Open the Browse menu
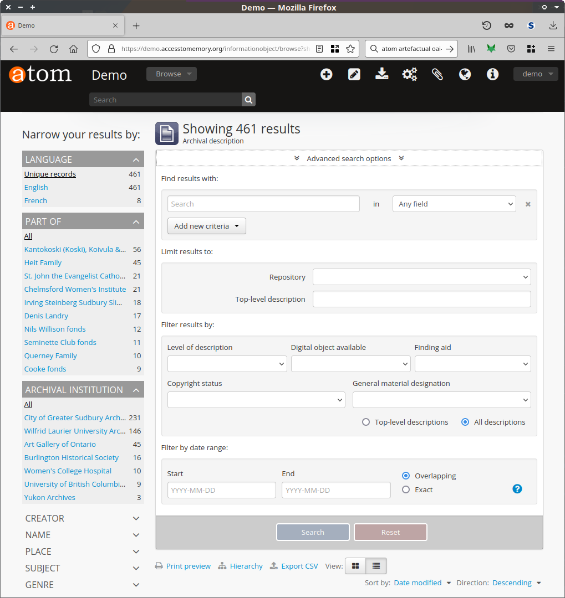This screenshot has width=565, height=598. tap(171, 74)
